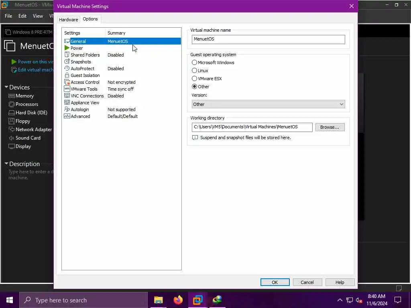Collapse the Description section
The width and height of the screenshot is (411, 308).
pos(6,164)
